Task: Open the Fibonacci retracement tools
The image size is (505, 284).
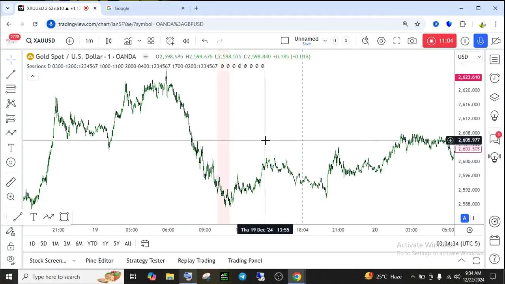Action: point(11,89)
